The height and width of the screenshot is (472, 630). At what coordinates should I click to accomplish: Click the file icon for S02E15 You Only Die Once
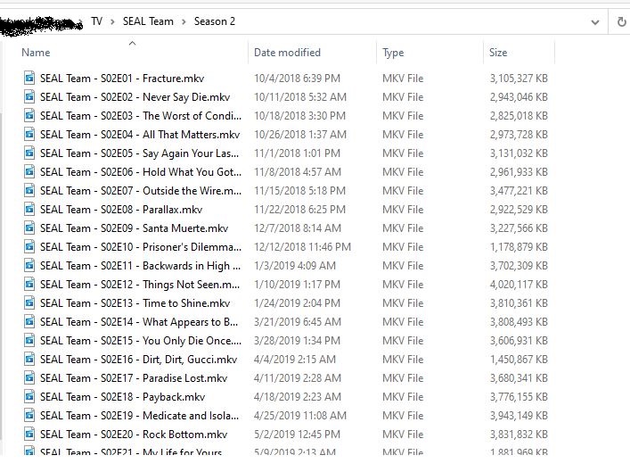pos(29,341)
